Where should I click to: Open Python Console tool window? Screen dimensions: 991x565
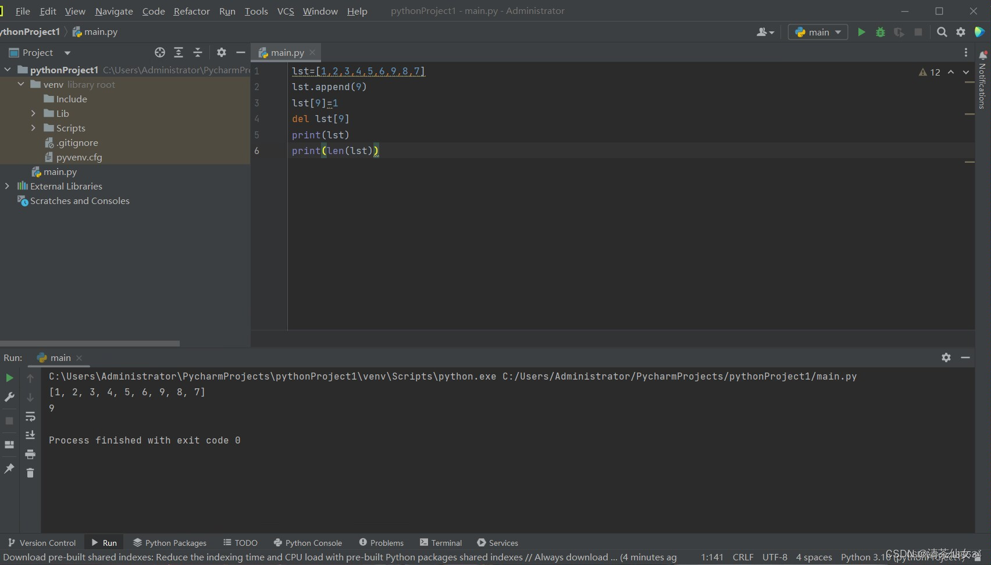[308, 542]
